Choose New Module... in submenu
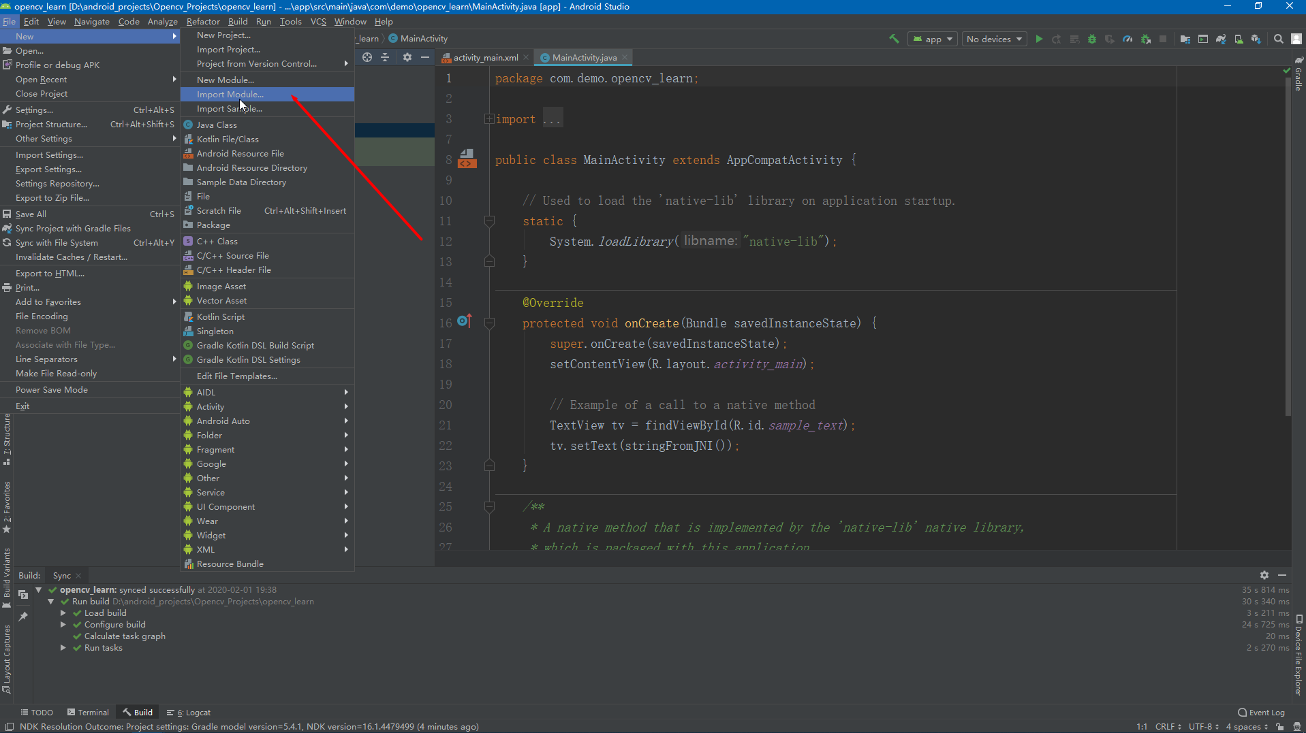This screenshot has height=733, width=1306. coord(267,80)
